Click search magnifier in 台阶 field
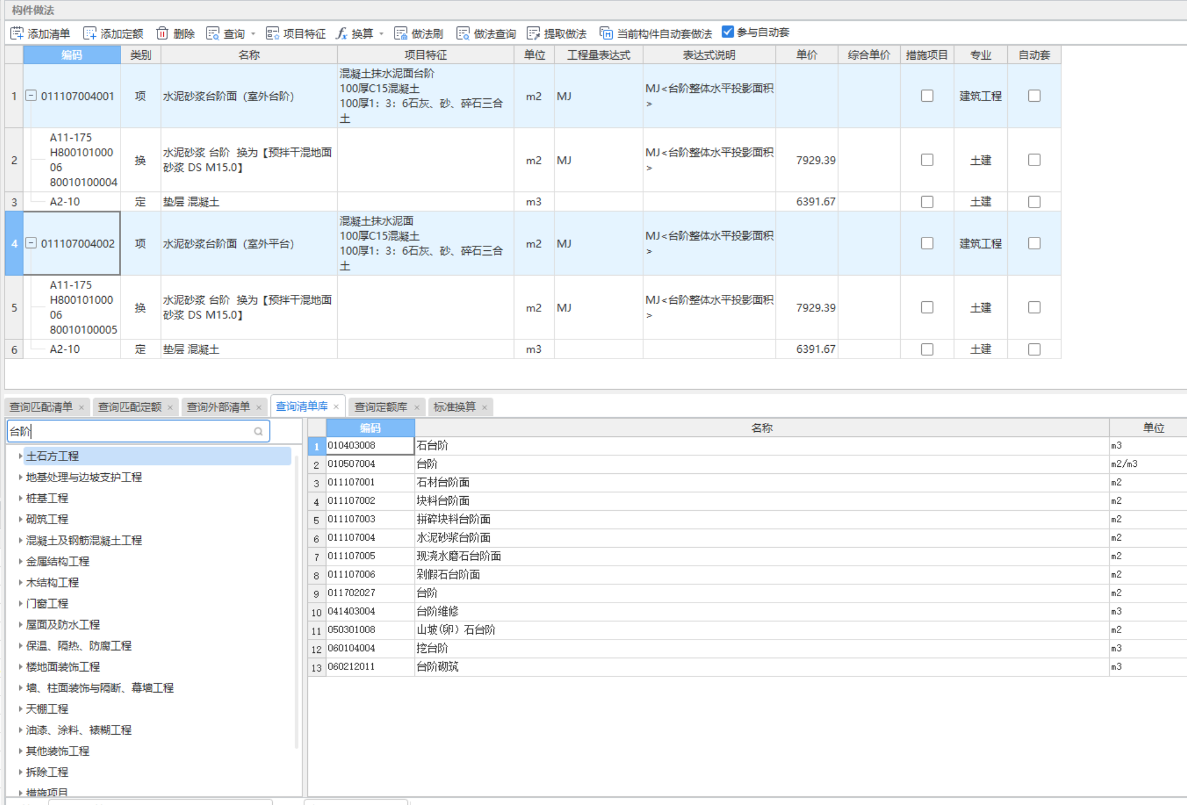The width and height of the screenshot is (1187, 805). tap(258, 432)
